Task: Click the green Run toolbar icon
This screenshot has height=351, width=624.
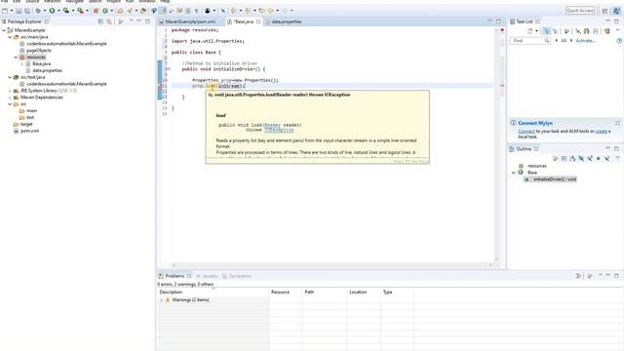Action: coord(52,11)
